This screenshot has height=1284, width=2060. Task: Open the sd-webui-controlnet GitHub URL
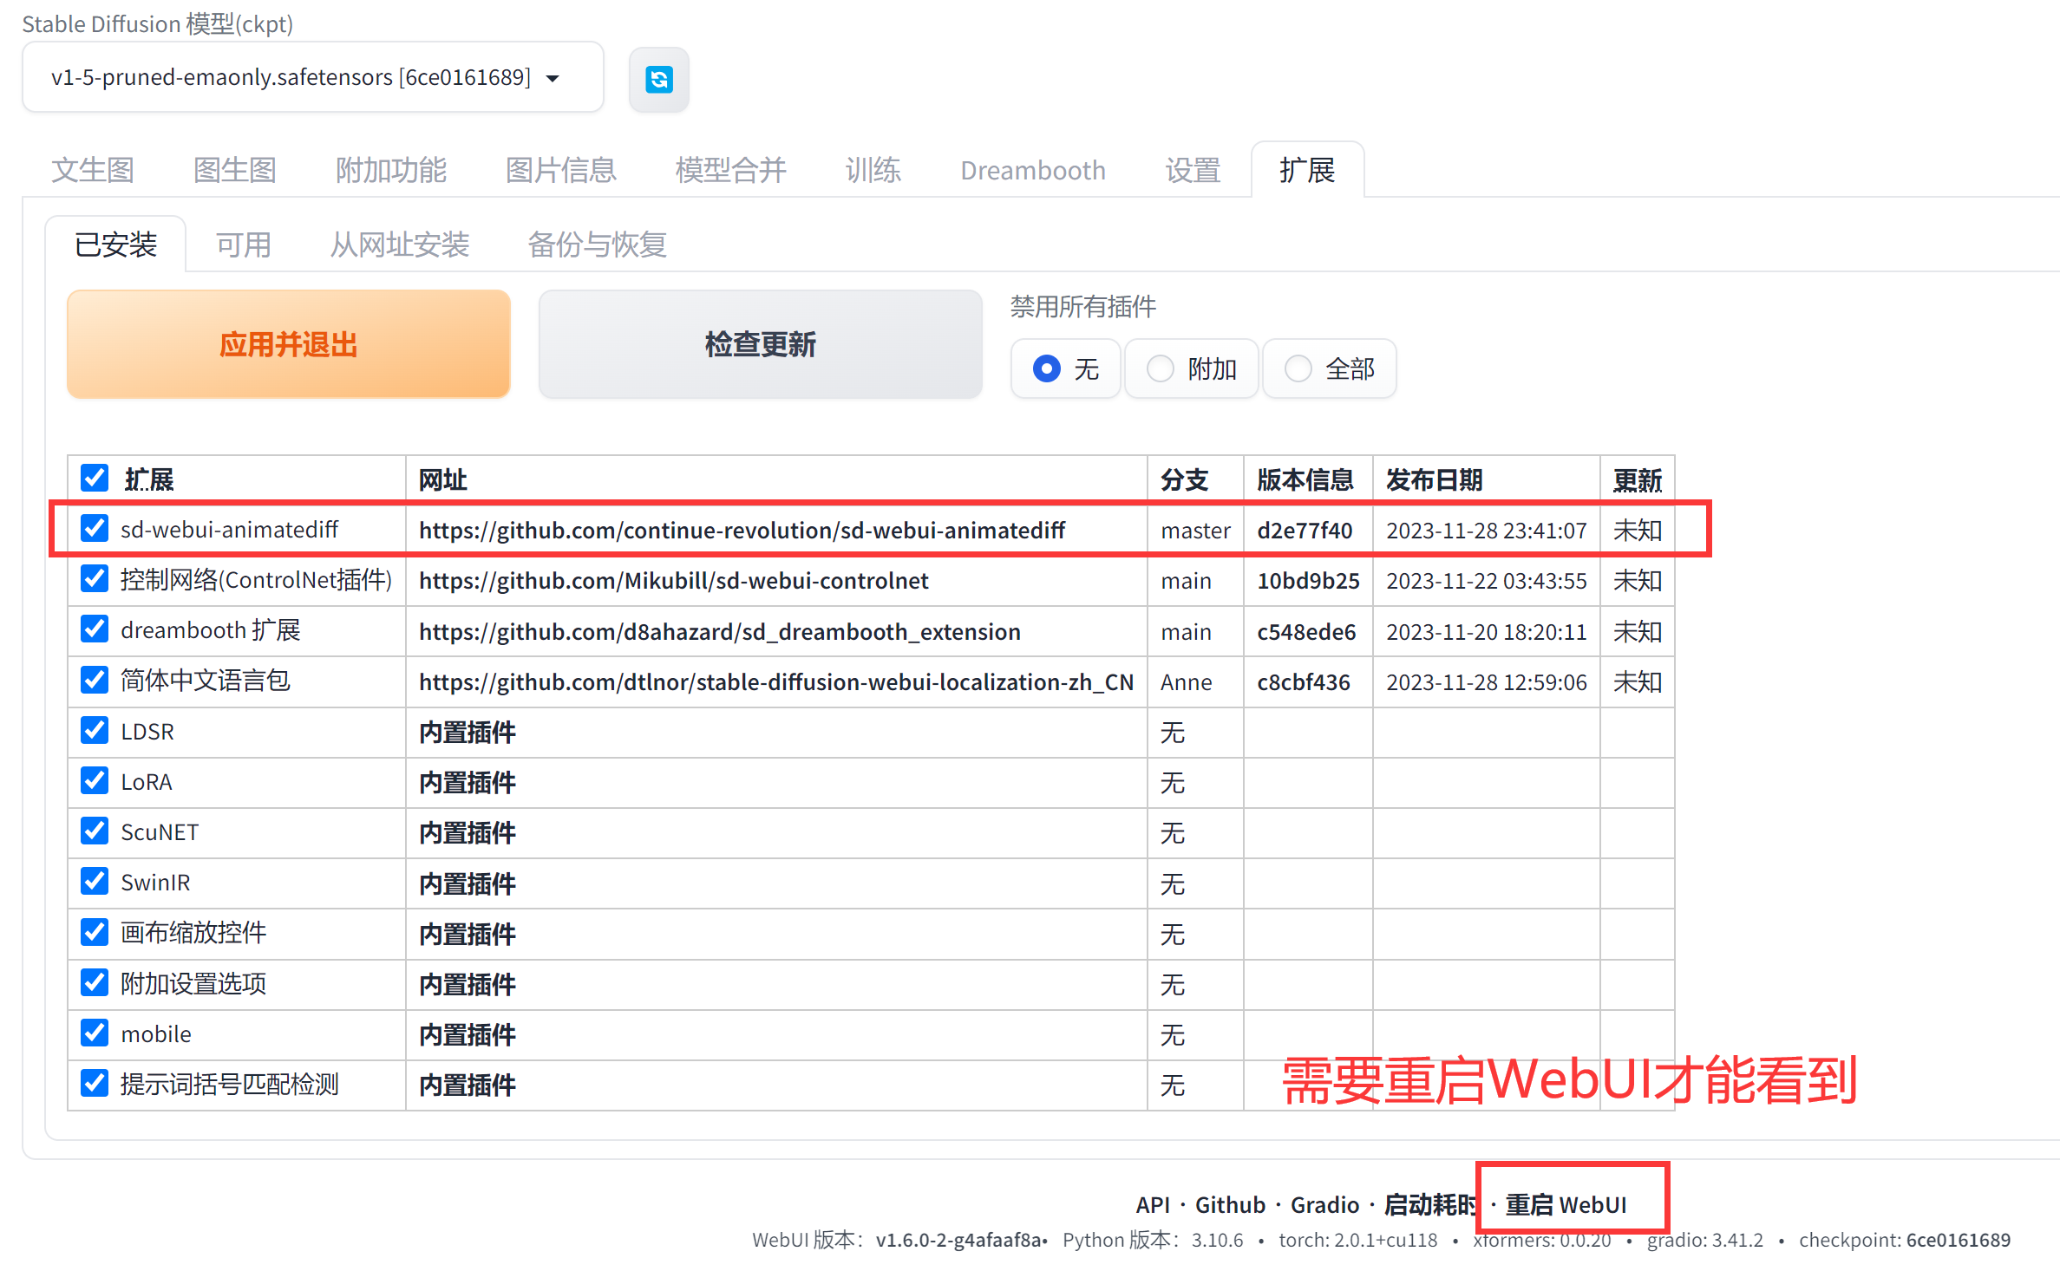pyautogui.click(x=673, y=580)
